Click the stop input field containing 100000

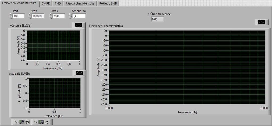point(38,16)
